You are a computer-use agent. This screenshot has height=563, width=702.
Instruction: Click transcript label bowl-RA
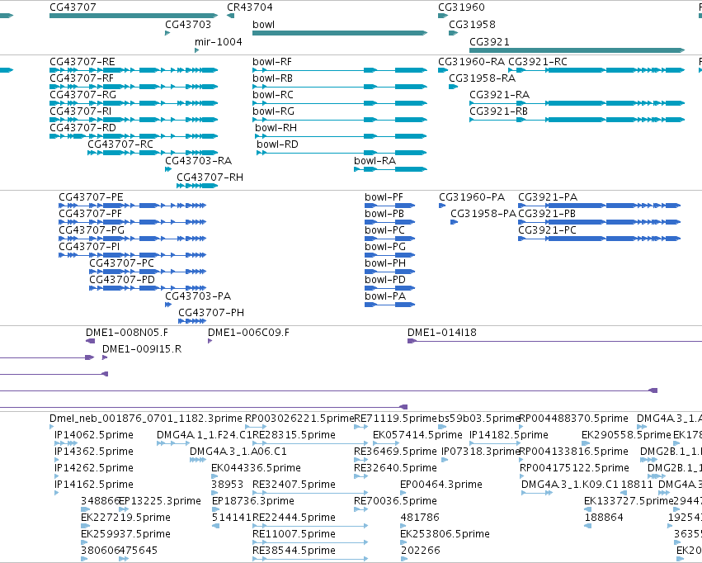pyautogui.click(x=375, y=161)
